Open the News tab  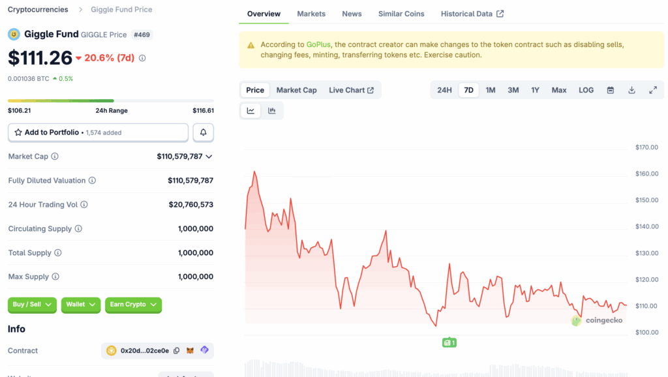point(352,14)
